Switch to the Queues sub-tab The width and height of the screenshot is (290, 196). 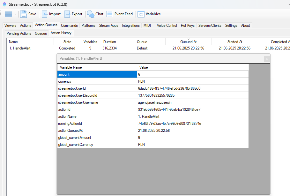coord(41,34)
